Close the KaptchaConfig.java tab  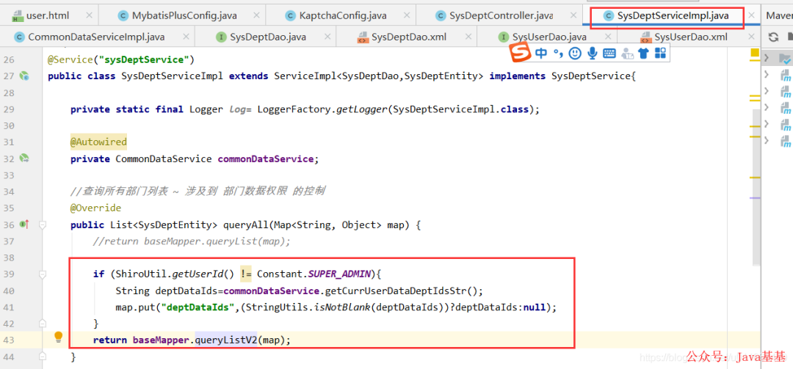pos(407,15)
